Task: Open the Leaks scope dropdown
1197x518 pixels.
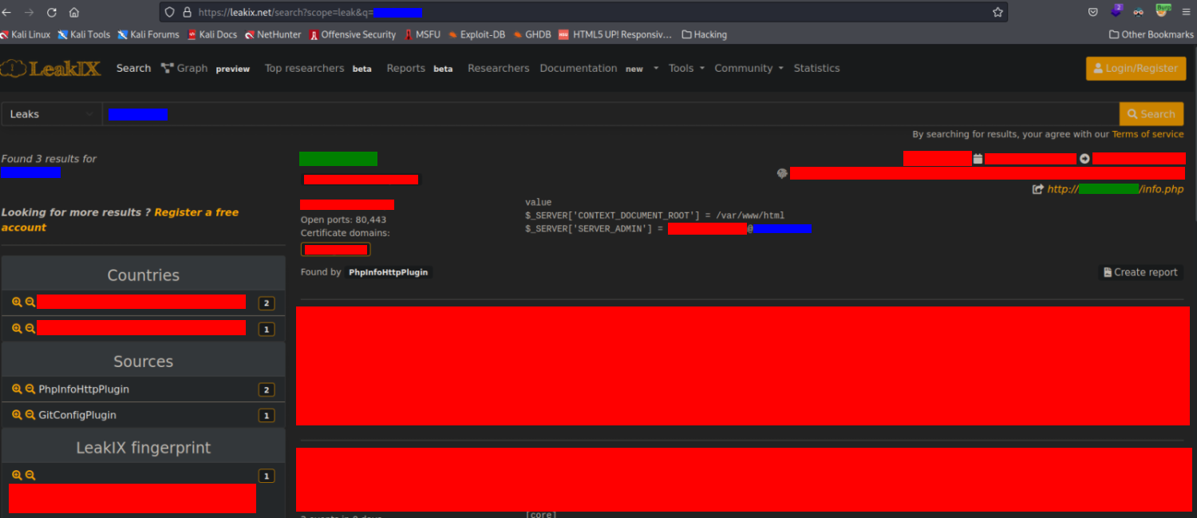Action: pyautogui.click(x=51, y=114)
